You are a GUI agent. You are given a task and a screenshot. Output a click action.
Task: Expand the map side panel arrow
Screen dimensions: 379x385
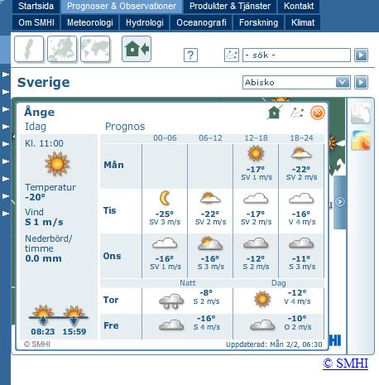[340, 202]
